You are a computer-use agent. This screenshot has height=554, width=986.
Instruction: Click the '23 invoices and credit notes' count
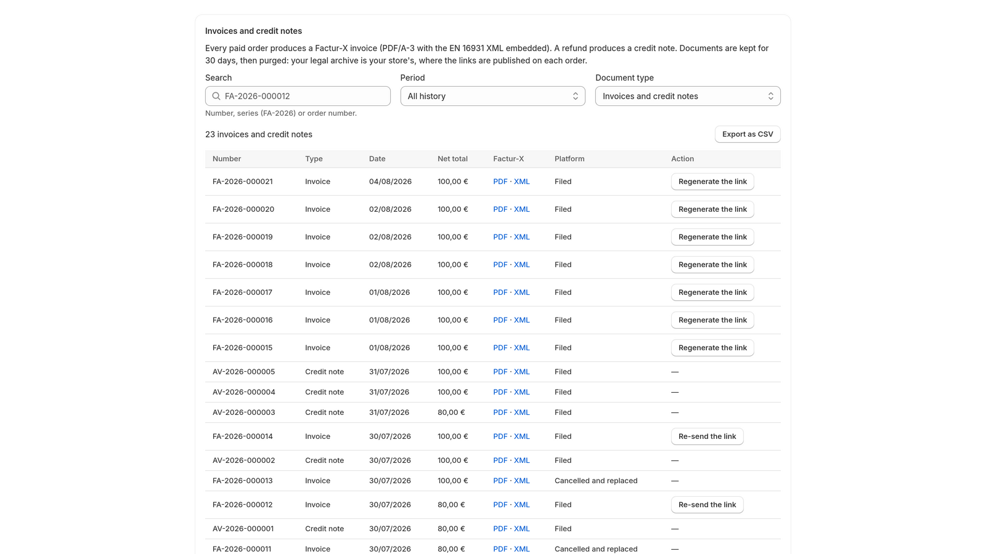tap(259, 134)
